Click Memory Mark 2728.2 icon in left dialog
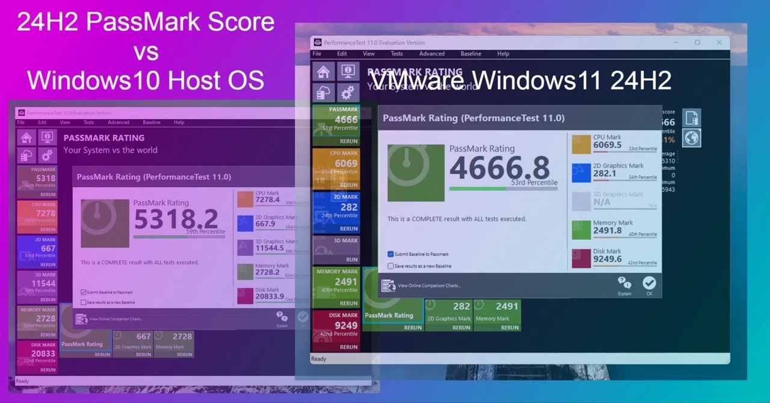Screen dimensions: 770x403 pyautogui.click(x=245, y=271)
